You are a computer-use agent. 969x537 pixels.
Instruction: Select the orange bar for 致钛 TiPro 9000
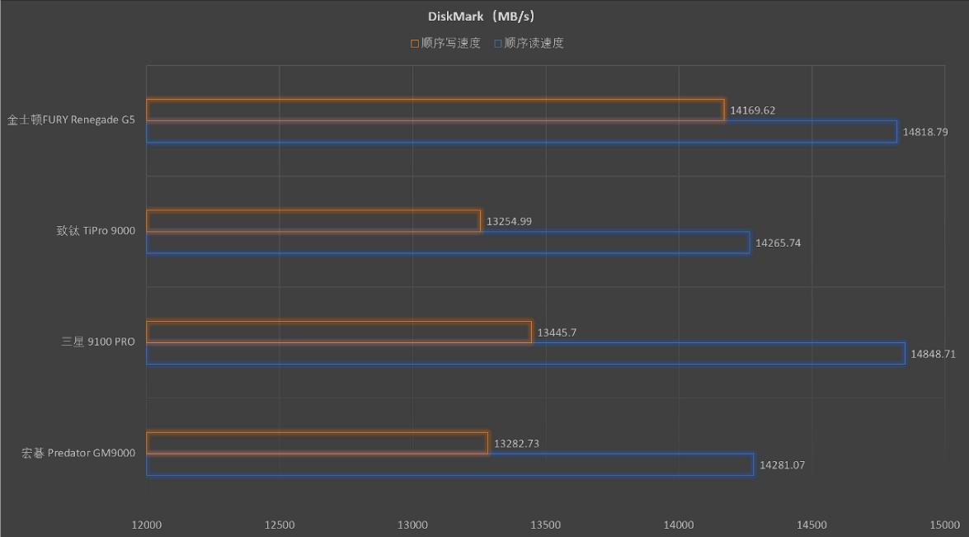(313, 221)
